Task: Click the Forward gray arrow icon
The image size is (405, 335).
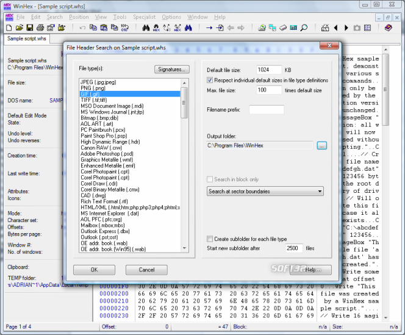Action: click(x=241, y=27)
